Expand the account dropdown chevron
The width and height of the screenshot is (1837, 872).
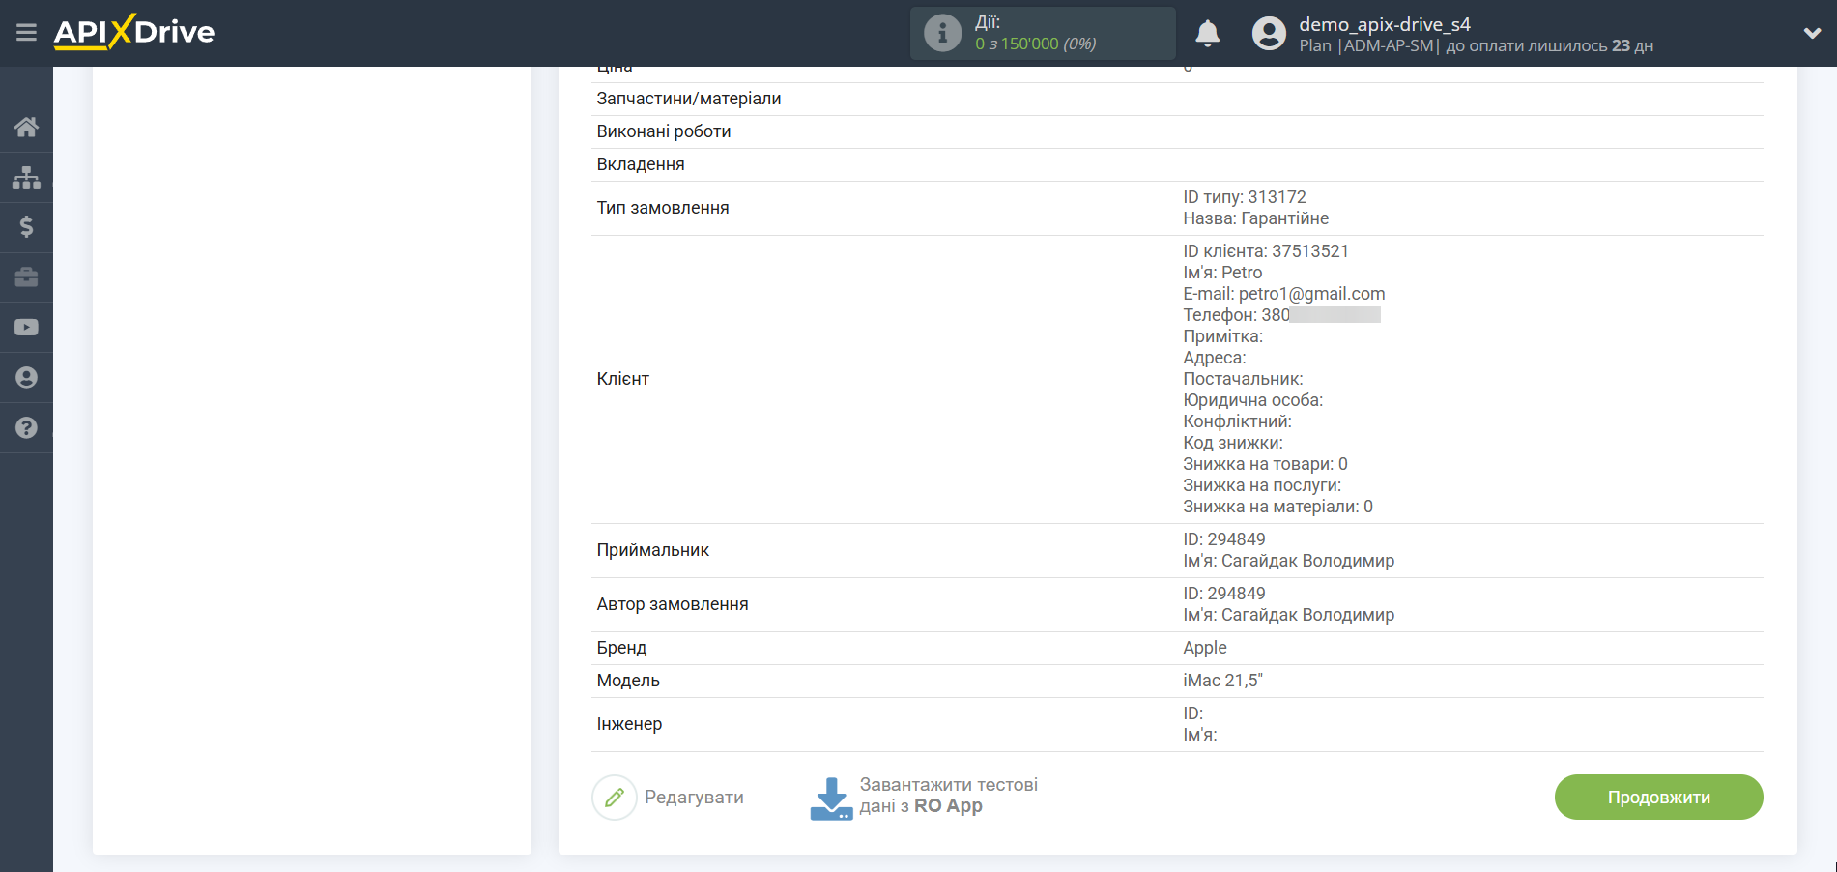click(x=1812, y=34)
